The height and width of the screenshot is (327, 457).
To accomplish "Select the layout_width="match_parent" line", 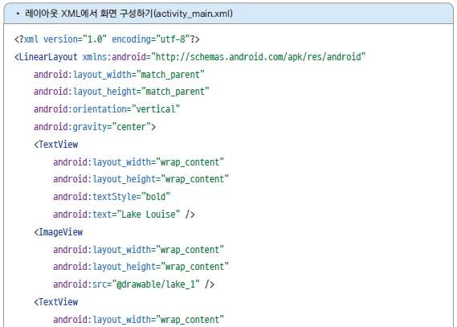I will [119, 75].
